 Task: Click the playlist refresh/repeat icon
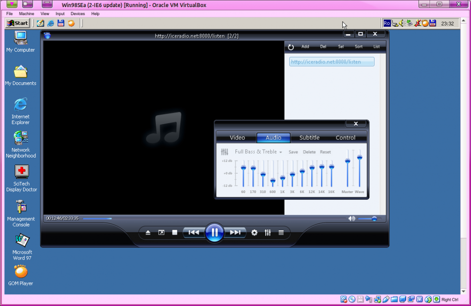pyautogui.click(x=291, y=47)
